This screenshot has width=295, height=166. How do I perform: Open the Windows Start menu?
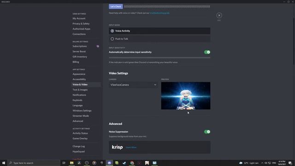(4, 163)
